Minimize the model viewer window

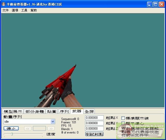150,4
